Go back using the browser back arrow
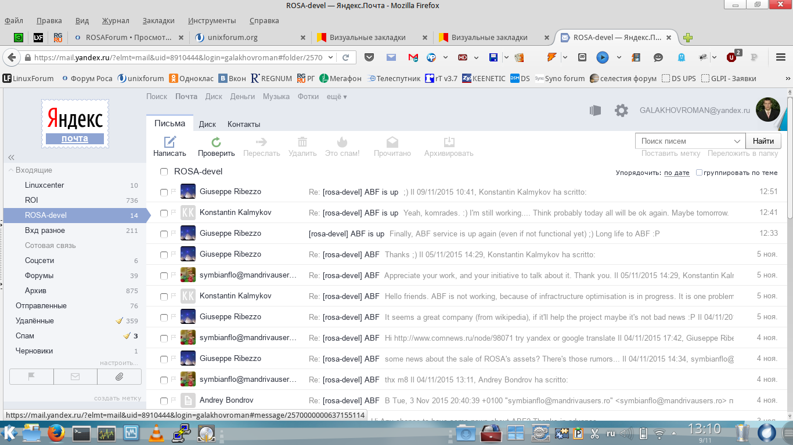Viewport: 793px width, 445px height. [11, 57]
